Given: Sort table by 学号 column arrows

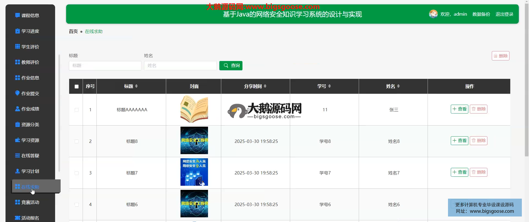Looking at the screenshot, I should [330, 86].
